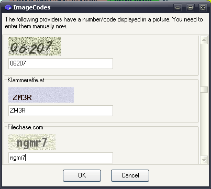Image resolution: width=211 pixels, height=189 pixels.
Task: Confirm codes with the OK button
Action: coord(82,175)
